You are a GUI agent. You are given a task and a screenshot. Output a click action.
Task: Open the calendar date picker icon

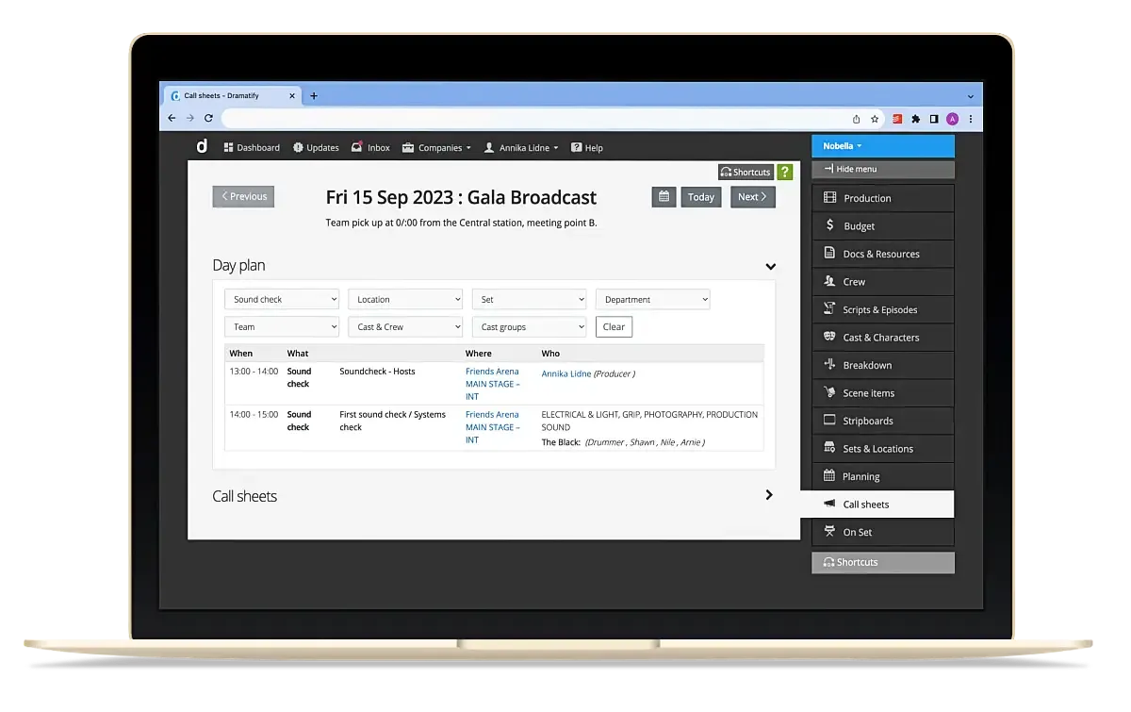tap(664, 196)
